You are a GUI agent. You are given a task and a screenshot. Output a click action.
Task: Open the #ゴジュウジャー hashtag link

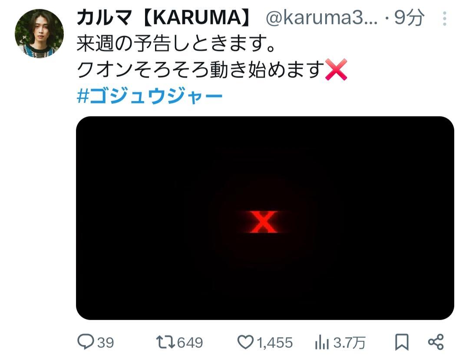pos(149,96)
